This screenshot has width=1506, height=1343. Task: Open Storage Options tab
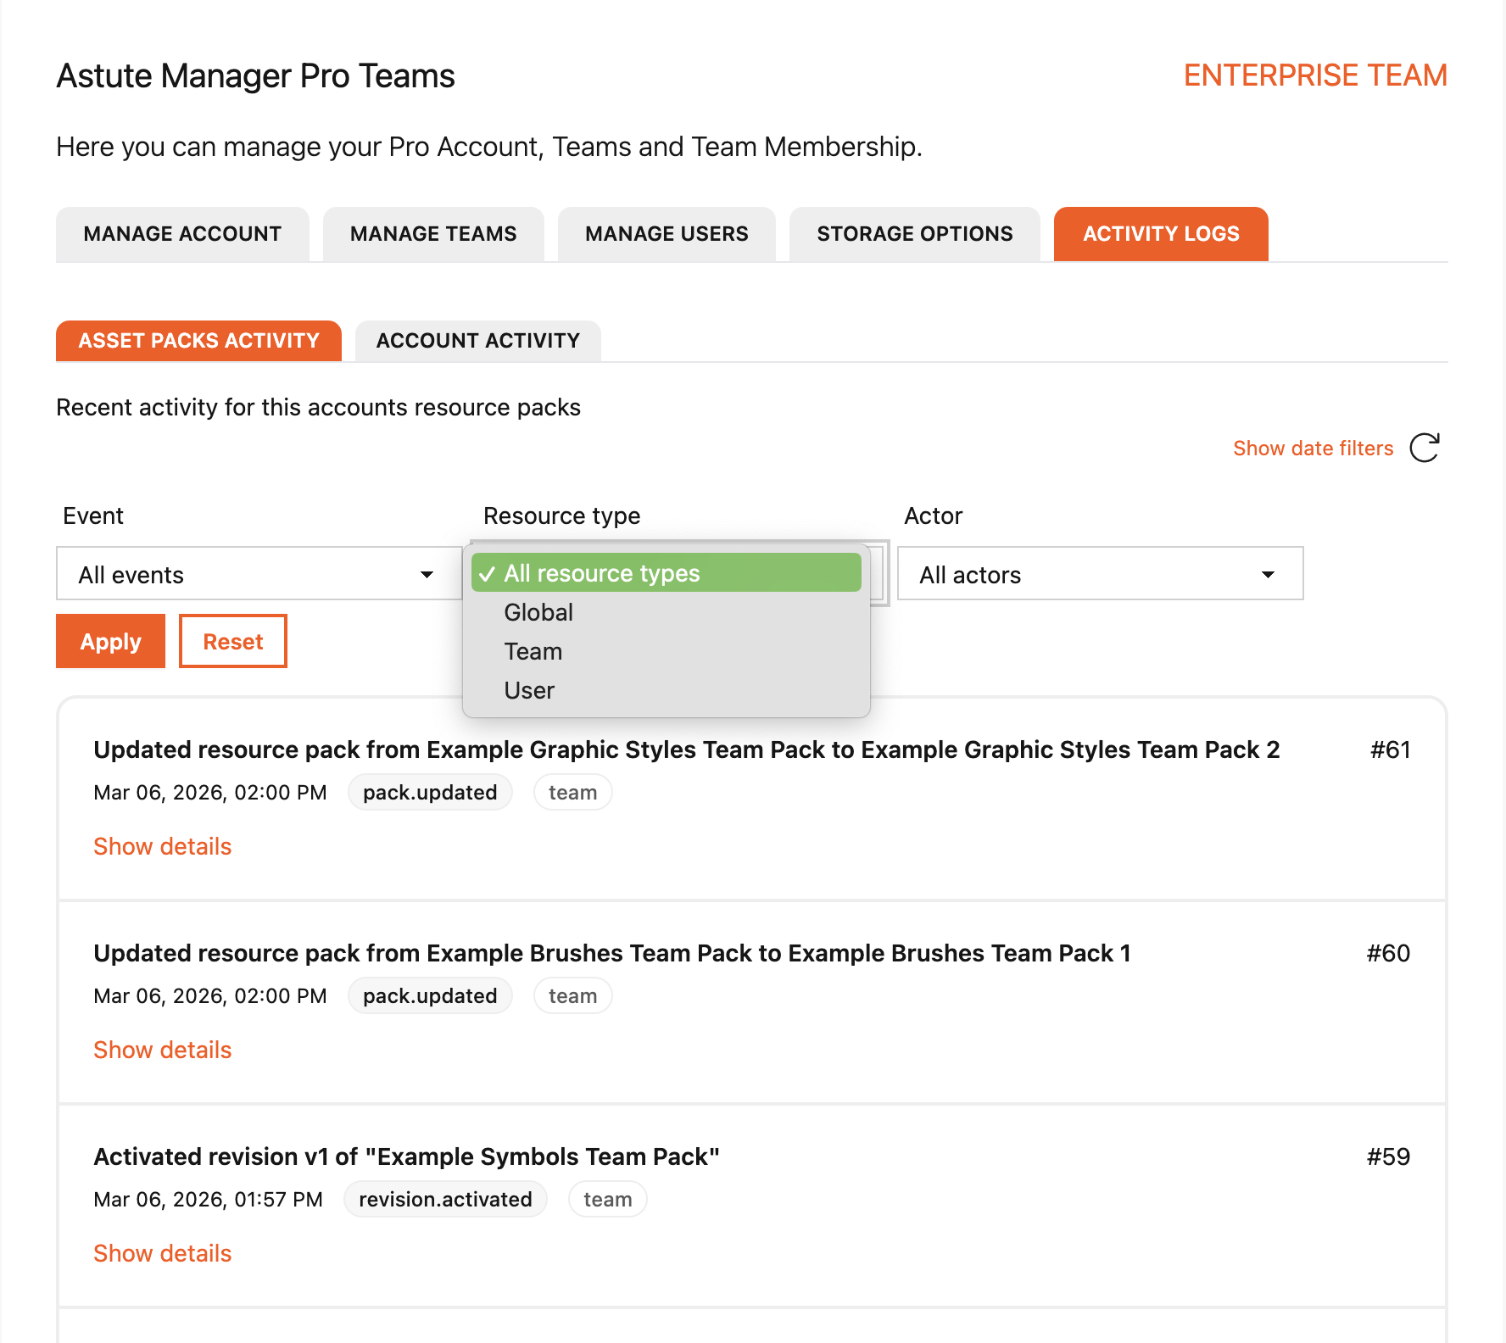[x=914, y=234]
